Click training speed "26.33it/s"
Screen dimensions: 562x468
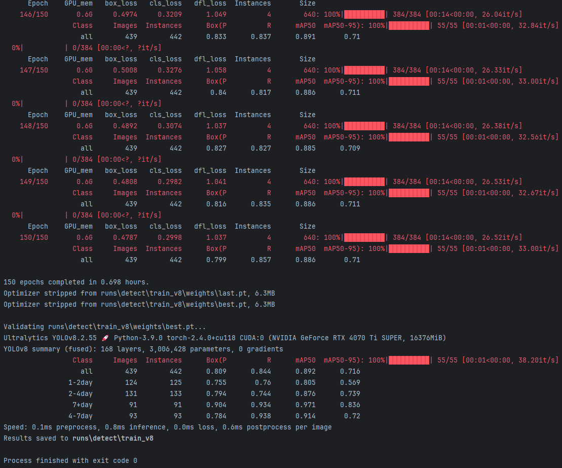pos(500,70)
